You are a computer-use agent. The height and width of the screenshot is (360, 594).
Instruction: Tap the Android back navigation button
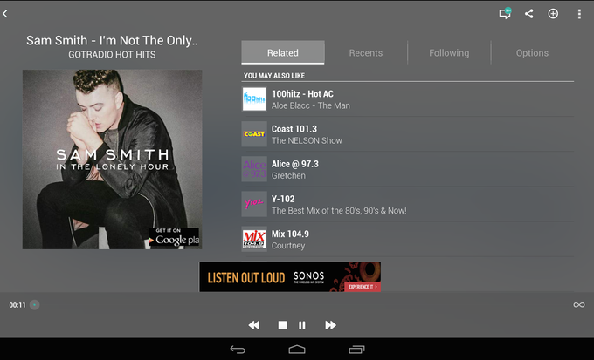pos(238,350)
